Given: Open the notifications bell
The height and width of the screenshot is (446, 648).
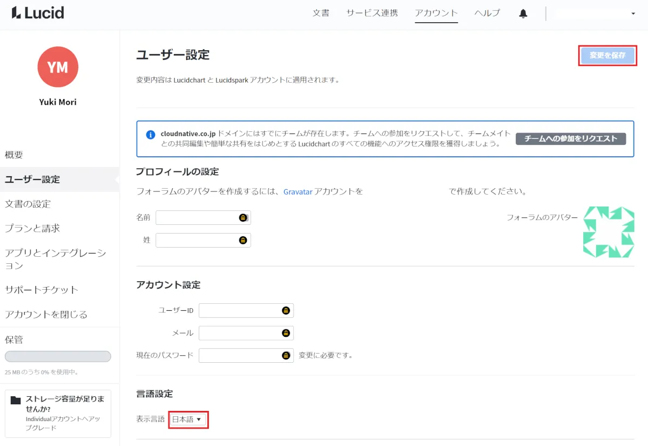Looking at the screenshot, I should (523, 14).
